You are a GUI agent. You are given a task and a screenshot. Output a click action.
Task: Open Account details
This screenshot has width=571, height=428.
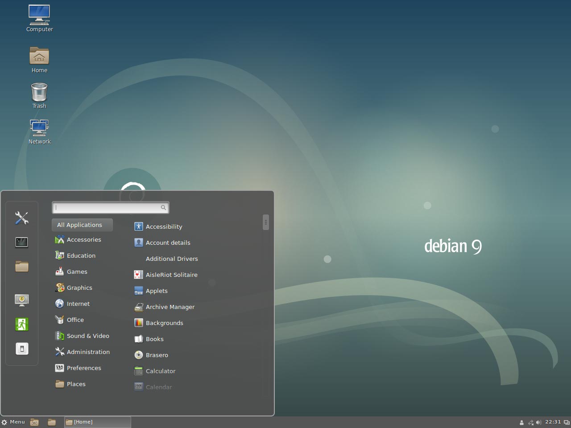(168, 243)
